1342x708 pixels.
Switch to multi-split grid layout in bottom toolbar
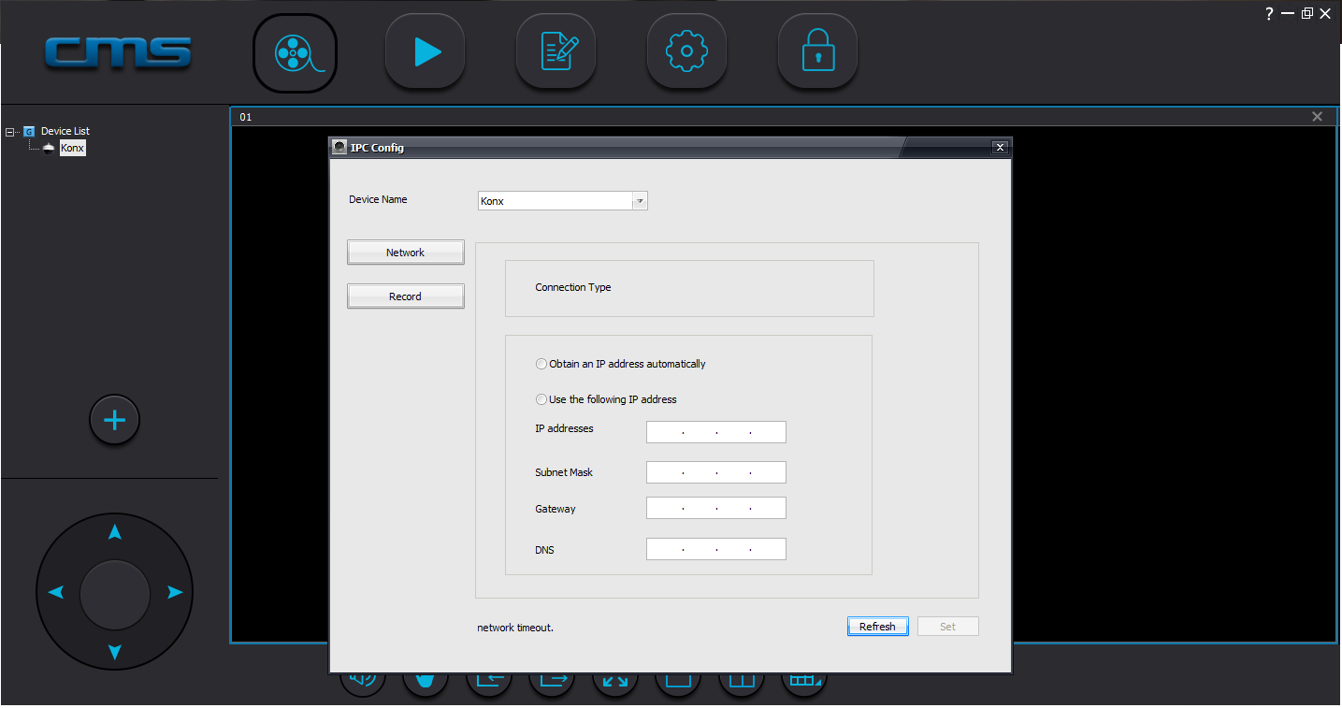point(804,681)
